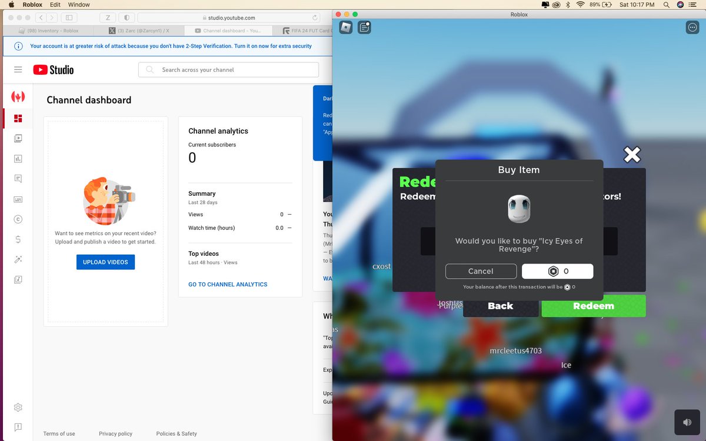This screenshot has height=441, width=706.
Task: Open Terms of use link
Action: click(x=59, y=434)
